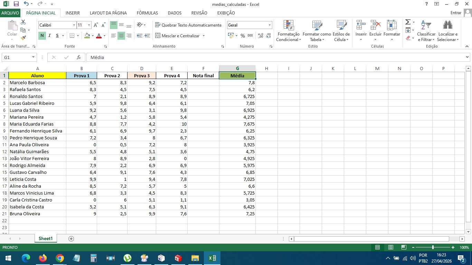472x265 pixels.
Task: Click the Save icon in the quick access toolbar
Action: (x=16, y=4)
